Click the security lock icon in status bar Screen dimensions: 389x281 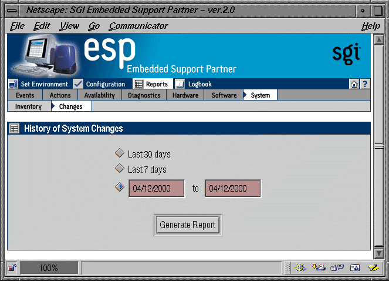click(x=12, y=268)
